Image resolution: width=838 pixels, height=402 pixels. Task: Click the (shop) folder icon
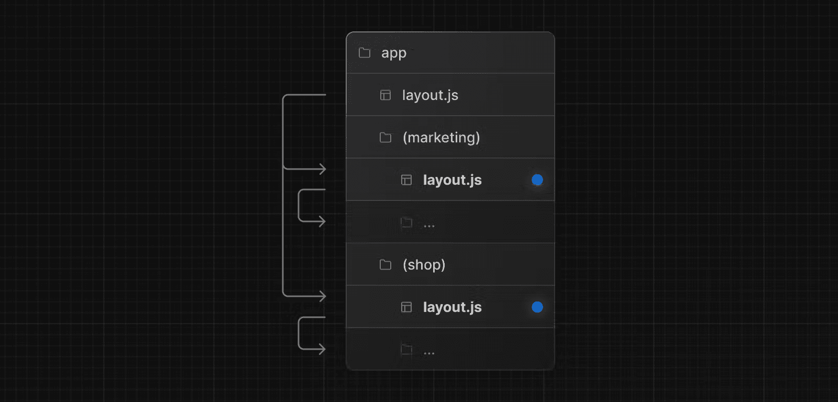tap(385, 265)
